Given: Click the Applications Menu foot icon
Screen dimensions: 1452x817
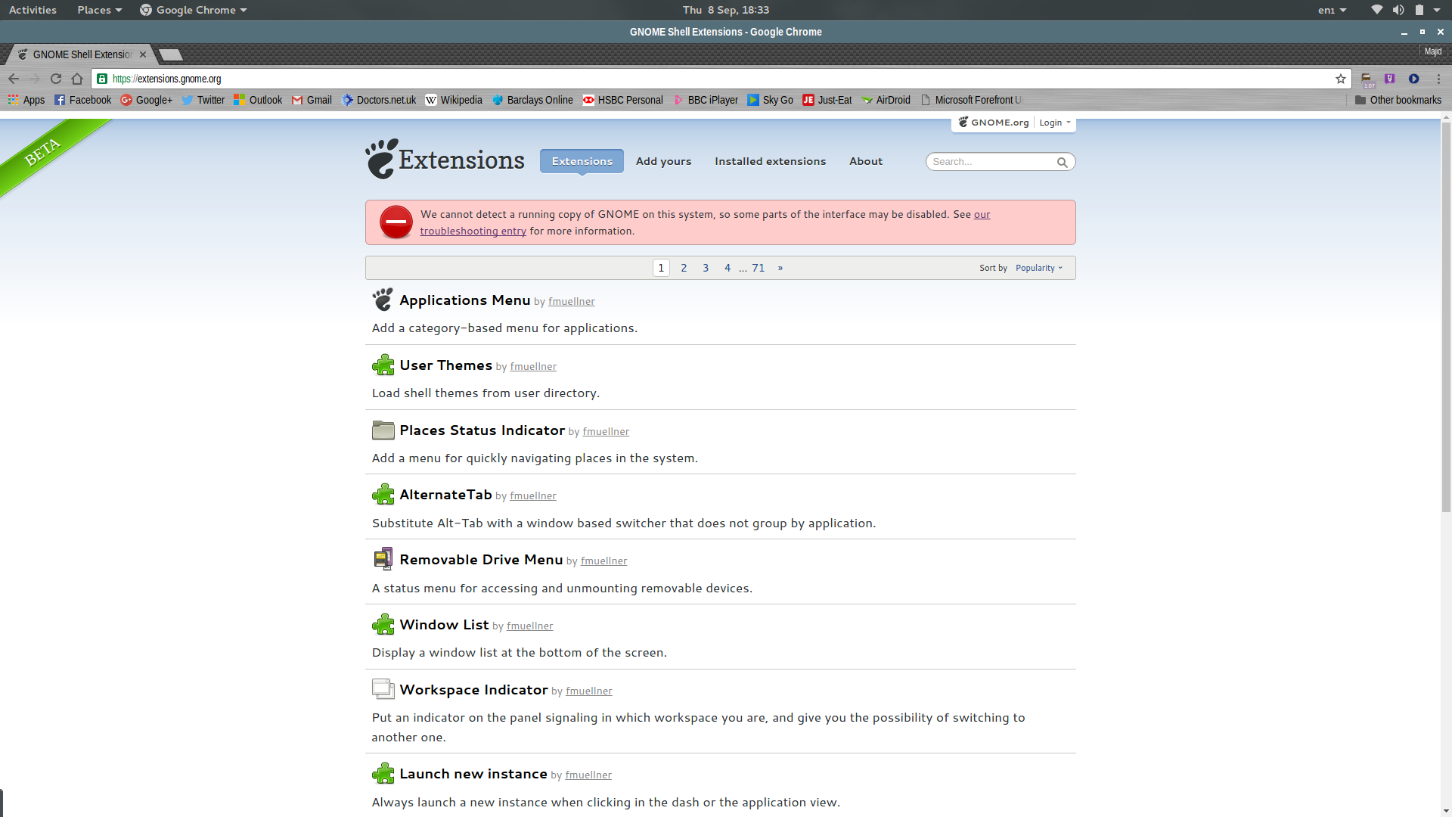Looking at the screenshot, I should [383, 300].
